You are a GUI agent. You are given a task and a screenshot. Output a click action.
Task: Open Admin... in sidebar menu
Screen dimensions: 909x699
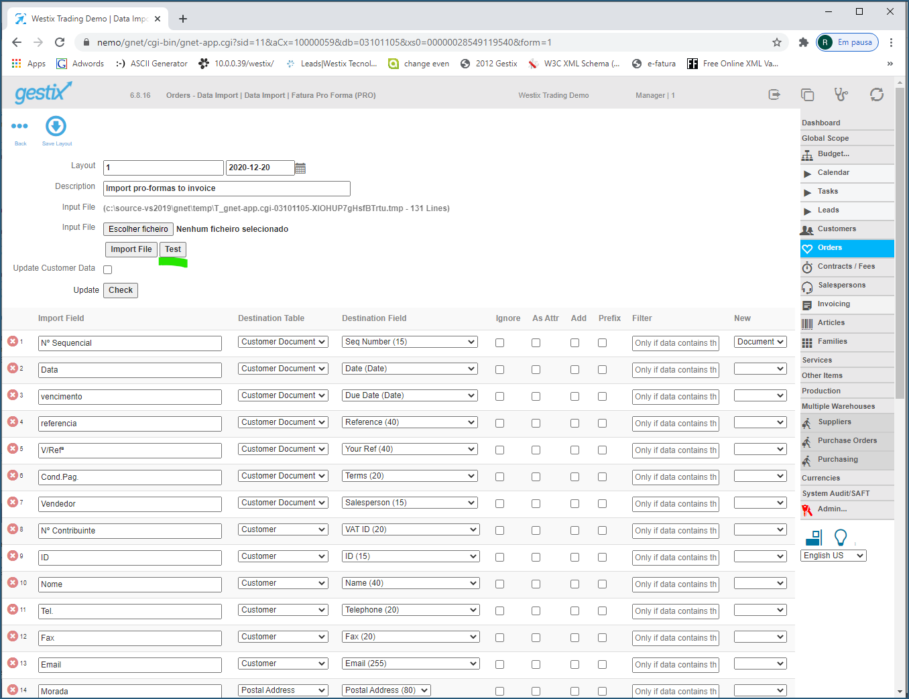tap(847, 509)
